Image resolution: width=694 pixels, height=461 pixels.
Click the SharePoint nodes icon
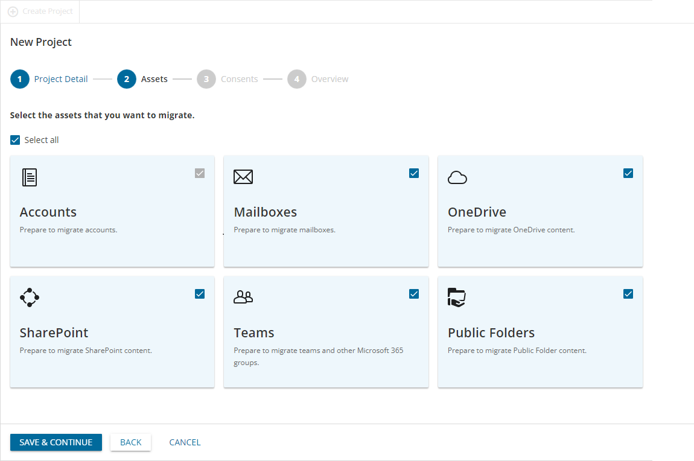tap(30, 297)
